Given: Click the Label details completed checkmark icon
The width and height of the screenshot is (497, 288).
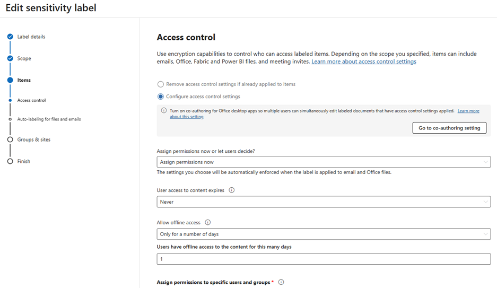Looking at the screenshot, I should tap(10, 37).
